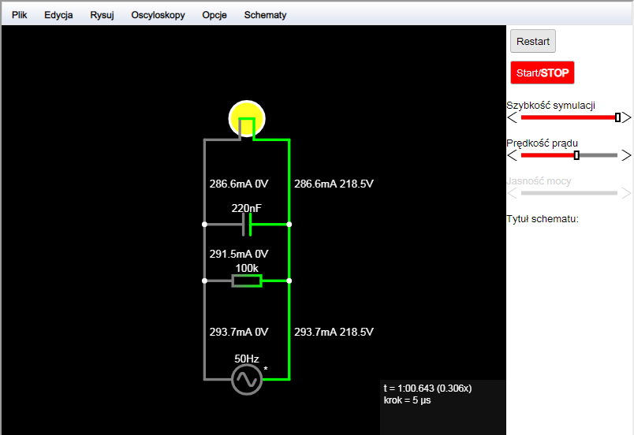
Task: Open the Schematy menu
Action: coord(265,15)
